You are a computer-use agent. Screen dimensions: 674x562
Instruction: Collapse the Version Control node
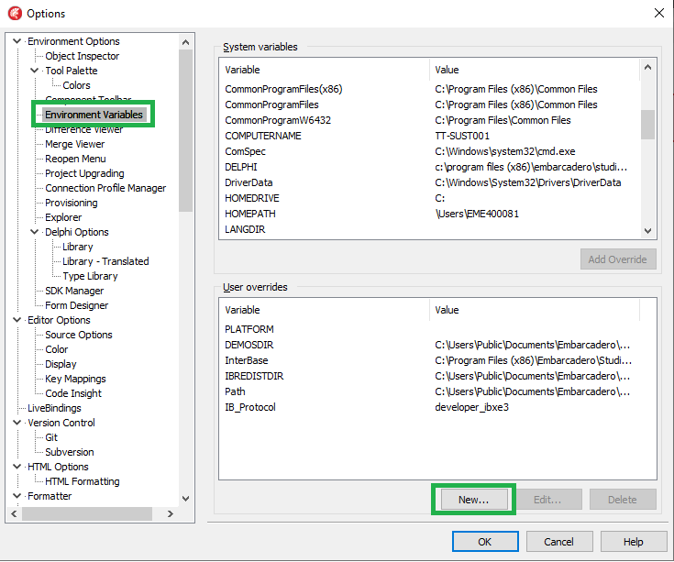17,423
